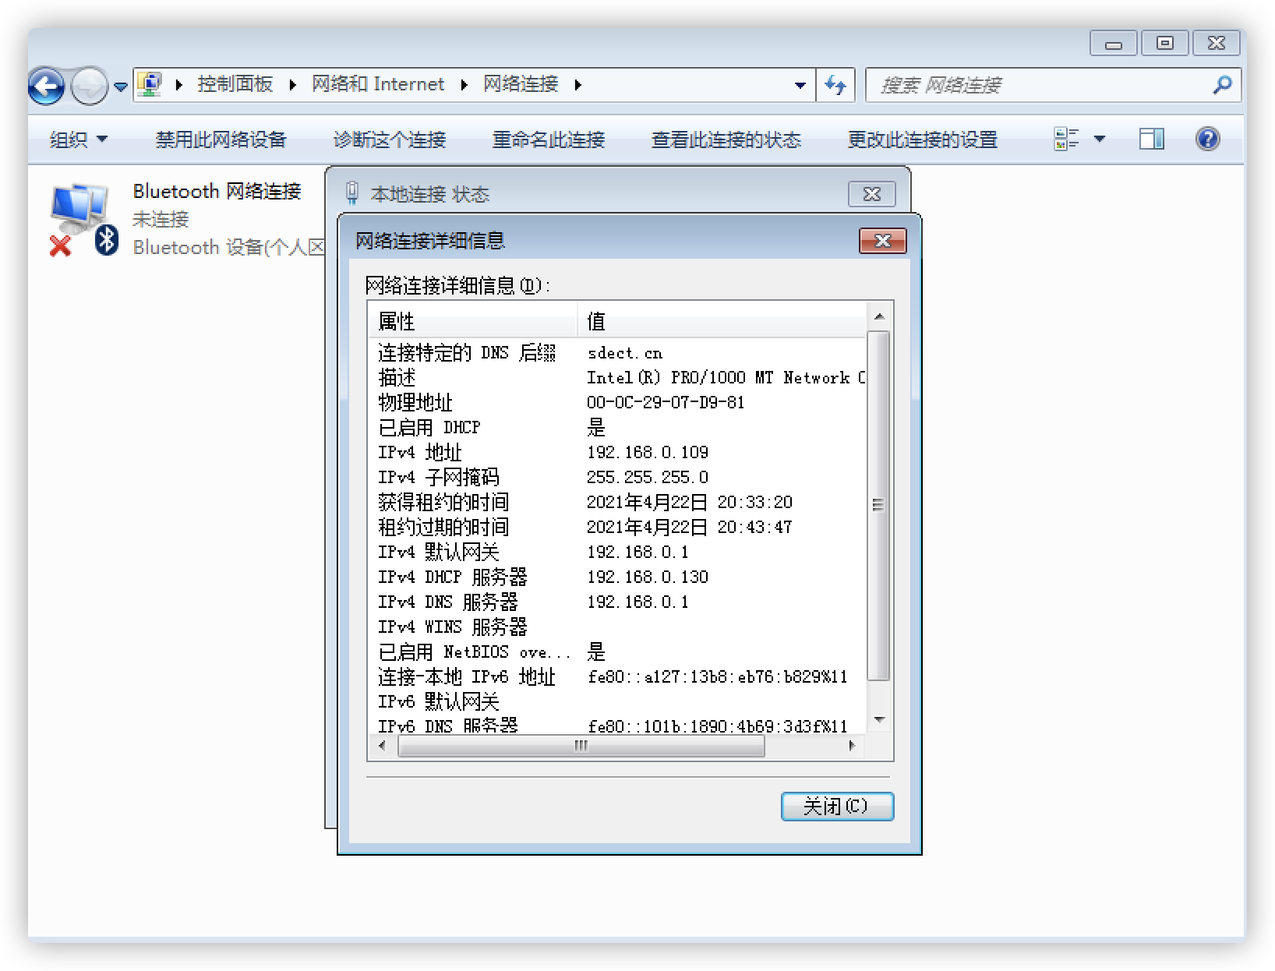Click 重命名此连接 in the toolbar
Viewport: 1275px width, 971px height.
pyautogui.click(x=548, y=139)
